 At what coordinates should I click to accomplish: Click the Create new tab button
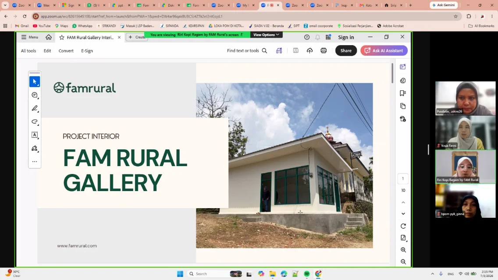coord(137,37)
